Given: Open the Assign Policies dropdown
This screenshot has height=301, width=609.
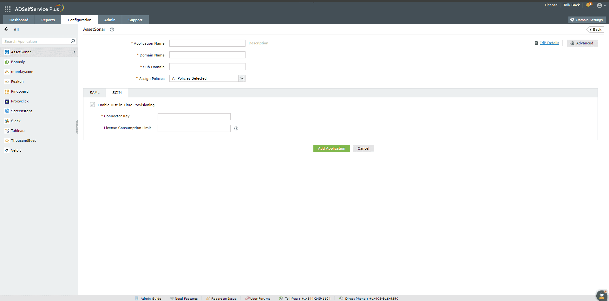Looking at the screenshot, I should (207, 78).
